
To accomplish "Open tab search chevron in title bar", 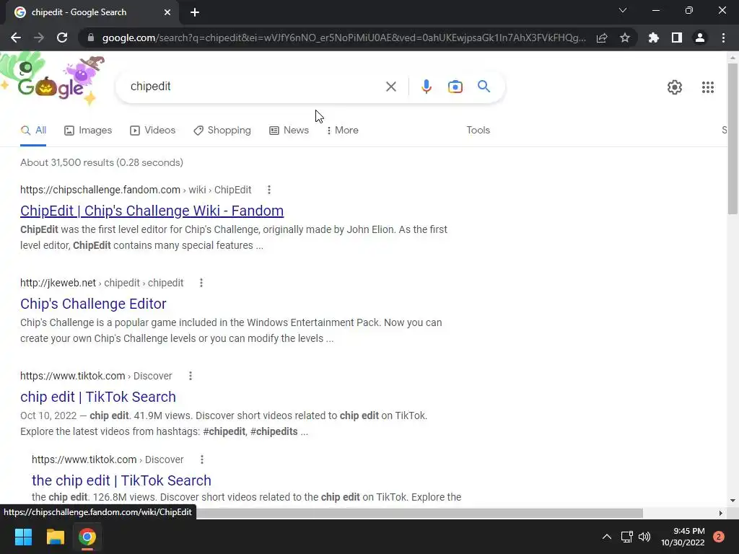I will 623,10.
